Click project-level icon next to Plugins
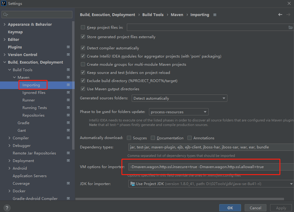 (68, 47)
